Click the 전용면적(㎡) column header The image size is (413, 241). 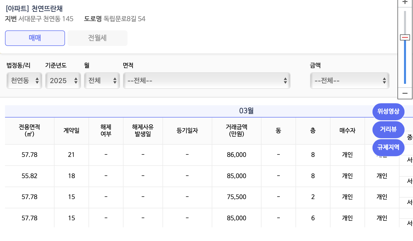[x=29, y=130]
